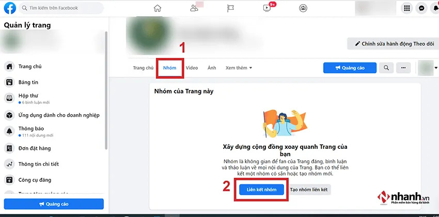Click the Nhóm của Trang này heading
The height and width of the screenshot is (217, 439).
184,91
